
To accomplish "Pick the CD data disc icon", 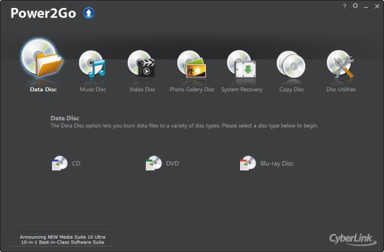I will (60, 163).
